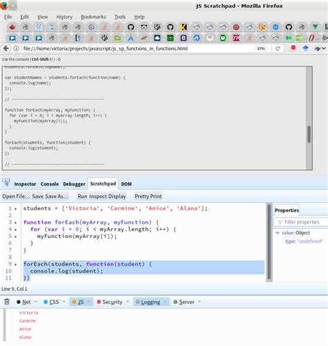Screen dimensions: 328x346
Task: Activate the devtools element picker icon
Action: [6, 183]
